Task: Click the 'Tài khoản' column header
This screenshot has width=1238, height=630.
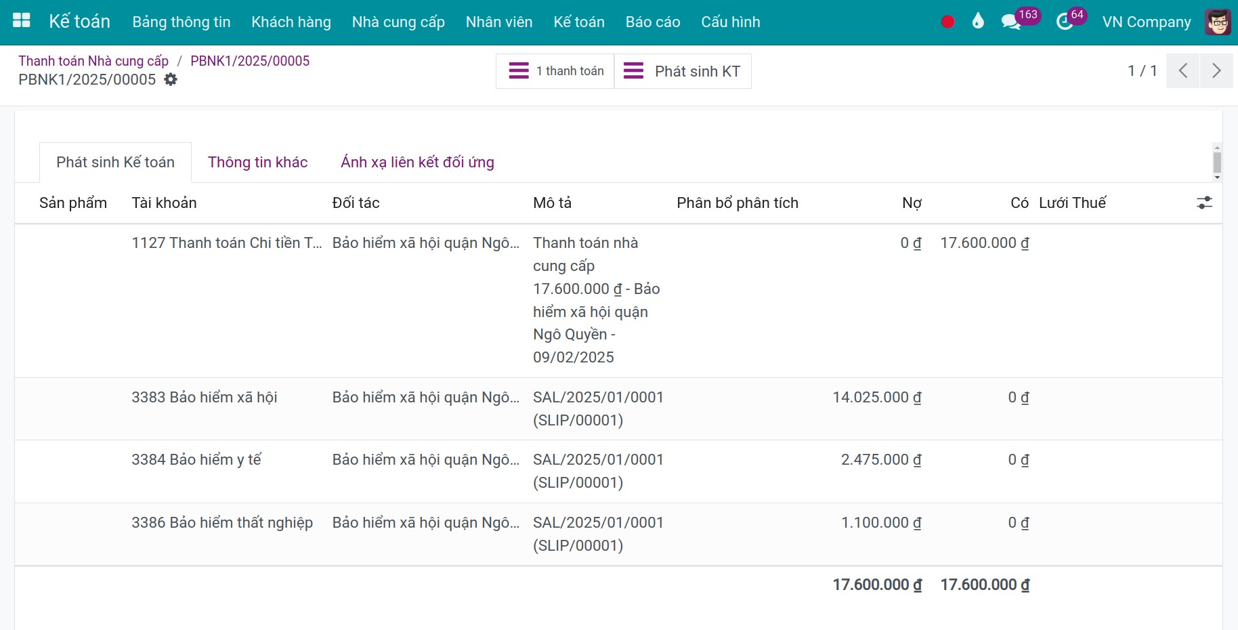Action: point(164,203)
